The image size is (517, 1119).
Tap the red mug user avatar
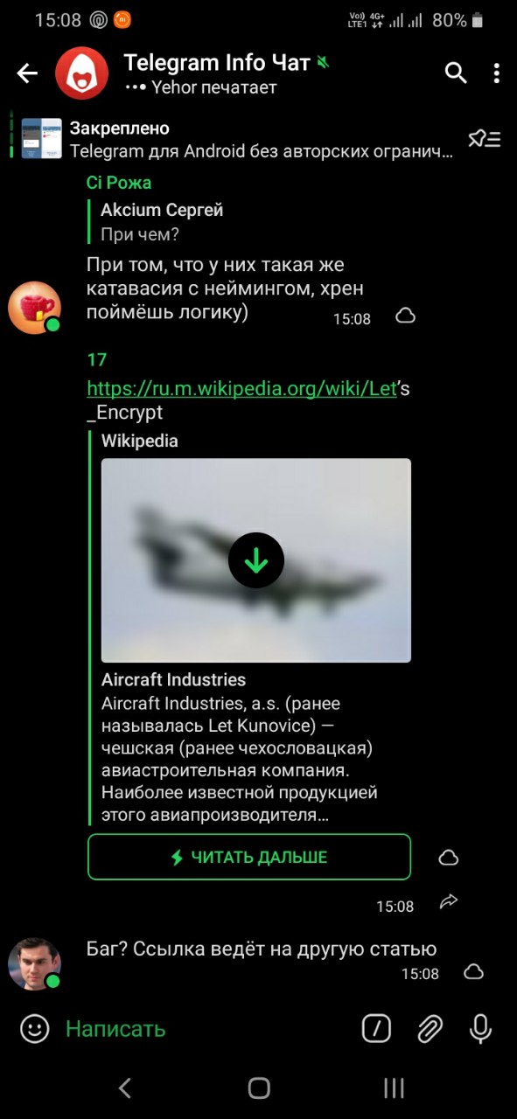[34, 308]
